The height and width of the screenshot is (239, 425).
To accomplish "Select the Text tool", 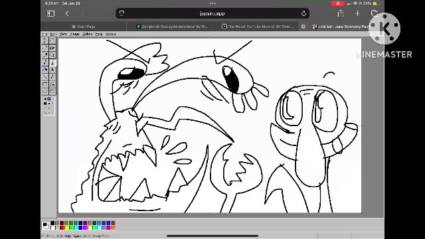I will point(52,70).
